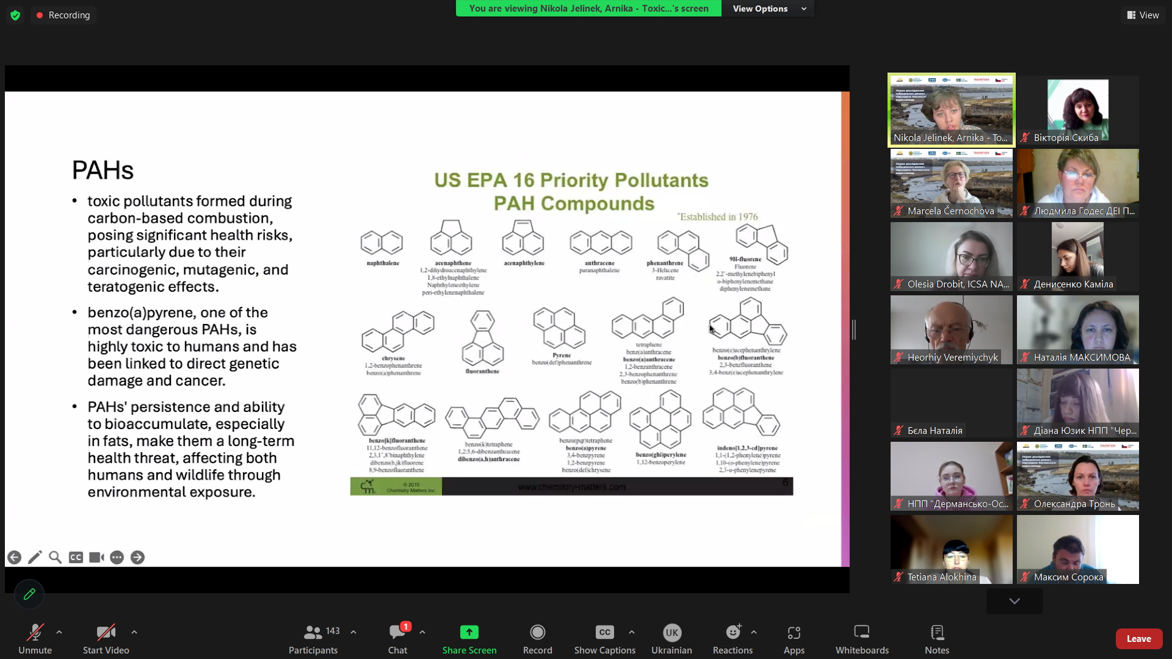Open Whiteboards from the toolbar
The height and width of the screenshot is (659, 1172).
tap(861, 633)
